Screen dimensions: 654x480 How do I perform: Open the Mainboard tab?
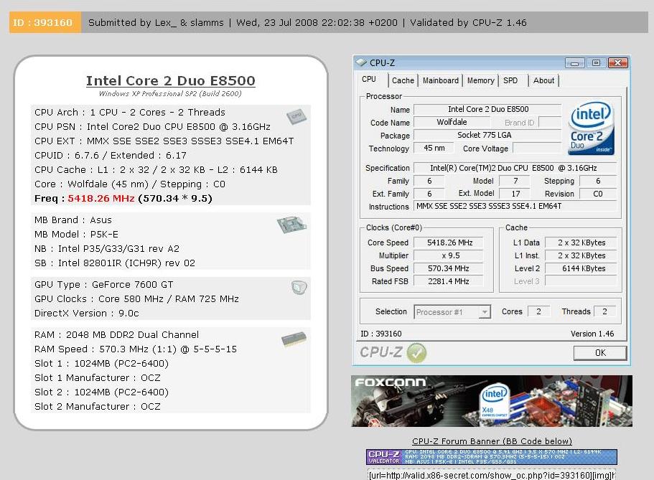point(441,80)
